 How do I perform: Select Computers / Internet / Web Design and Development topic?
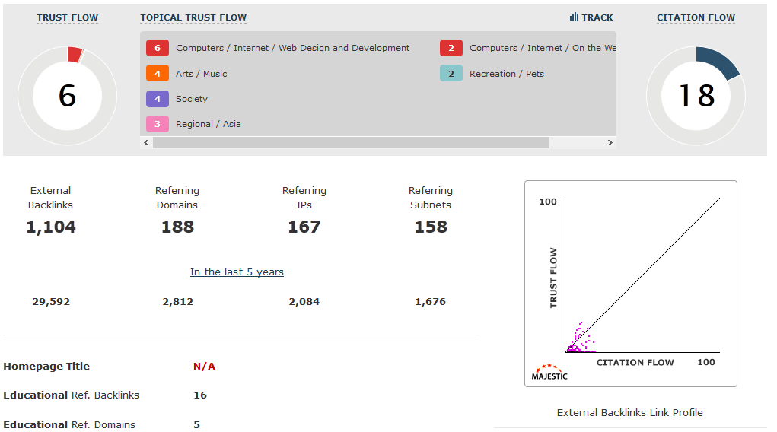point(292,48)
